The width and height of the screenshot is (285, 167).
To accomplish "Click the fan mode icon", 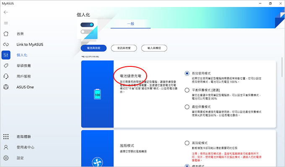I will point(97,162).
